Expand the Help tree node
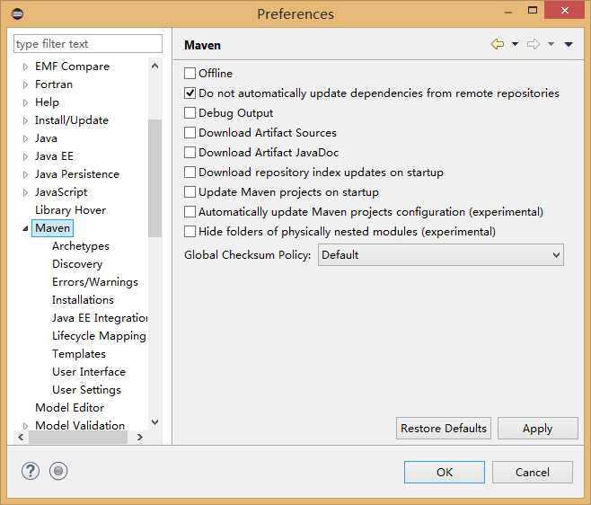 25,102
